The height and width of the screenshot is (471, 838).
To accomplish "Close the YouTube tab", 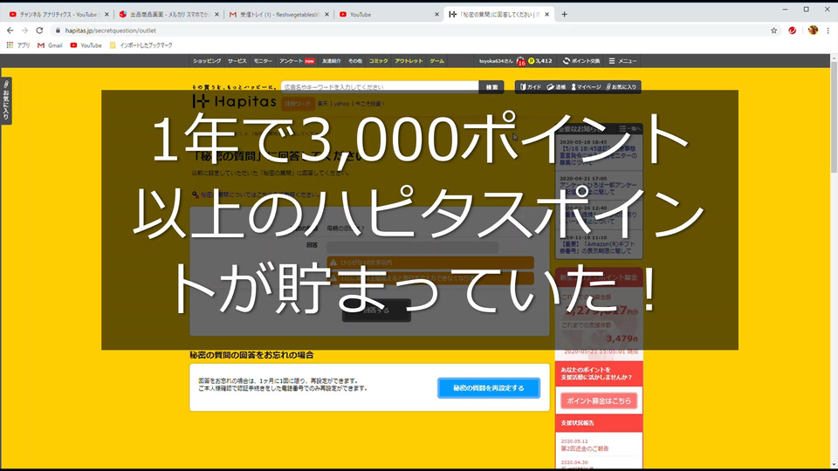I will (x=436, y=15).
